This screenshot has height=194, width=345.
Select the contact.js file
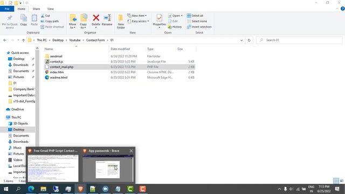[57, 61]
